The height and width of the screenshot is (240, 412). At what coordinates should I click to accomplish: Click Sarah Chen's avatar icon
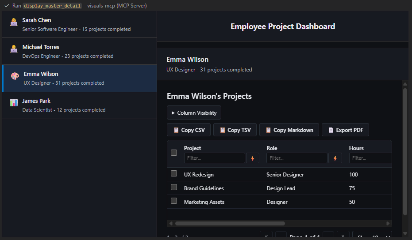tap(14, 22)
